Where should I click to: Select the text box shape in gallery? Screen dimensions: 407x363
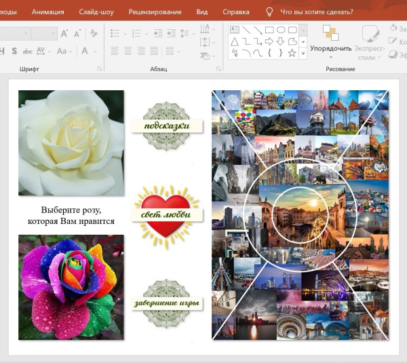pyautogui.click(x=235, y=30)
